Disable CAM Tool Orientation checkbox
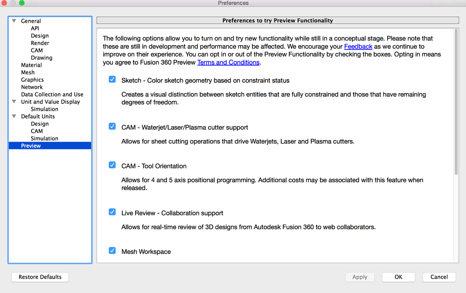Viewport: 466px width, 293px height. click(x=112, y=165)
